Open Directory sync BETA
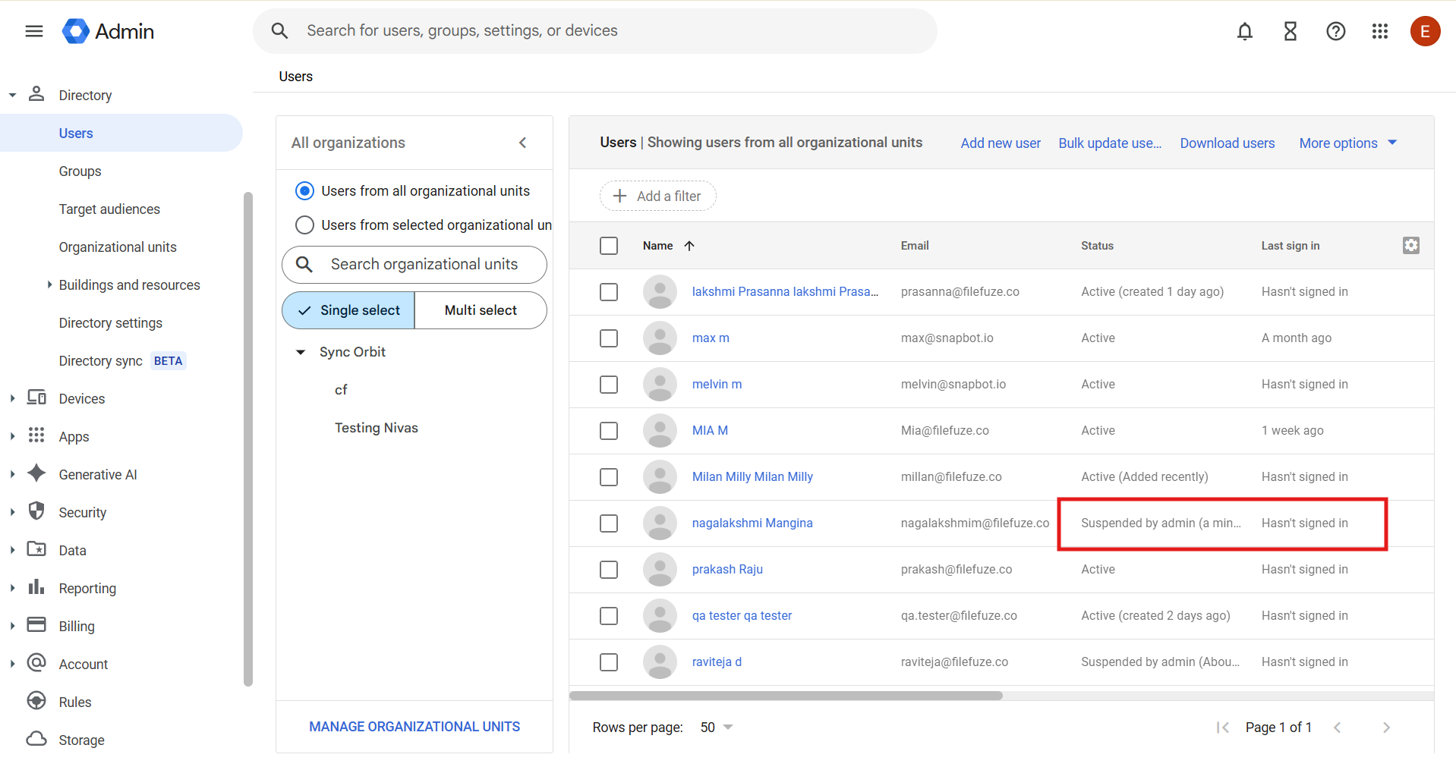Viewport: 1456px width, 770px height. click(121, 361)
